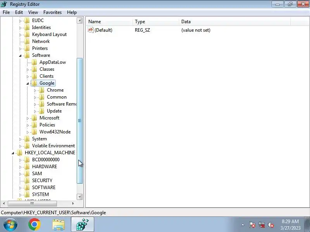Select the HKEY_LOCAL_MACHINE folder icon
Screen dimensions: 310x232
click(19, 152)
